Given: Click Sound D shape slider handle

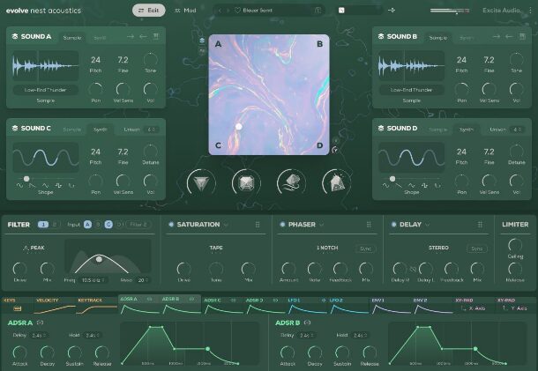Looking at the screenshot, I should tap(392, 179).
